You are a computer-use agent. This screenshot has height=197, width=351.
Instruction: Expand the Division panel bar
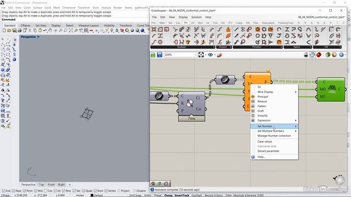[x=224, y=47]
